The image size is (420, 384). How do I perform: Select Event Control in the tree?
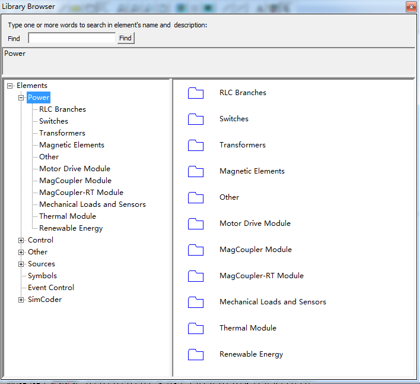(x=51, y=288)
